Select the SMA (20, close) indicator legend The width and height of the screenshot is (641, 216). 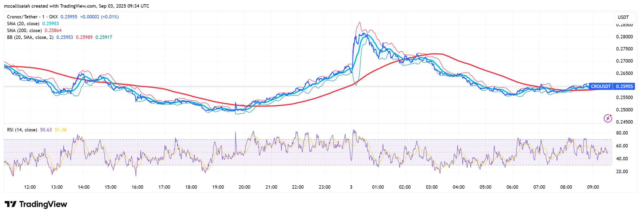click(23, 24)
